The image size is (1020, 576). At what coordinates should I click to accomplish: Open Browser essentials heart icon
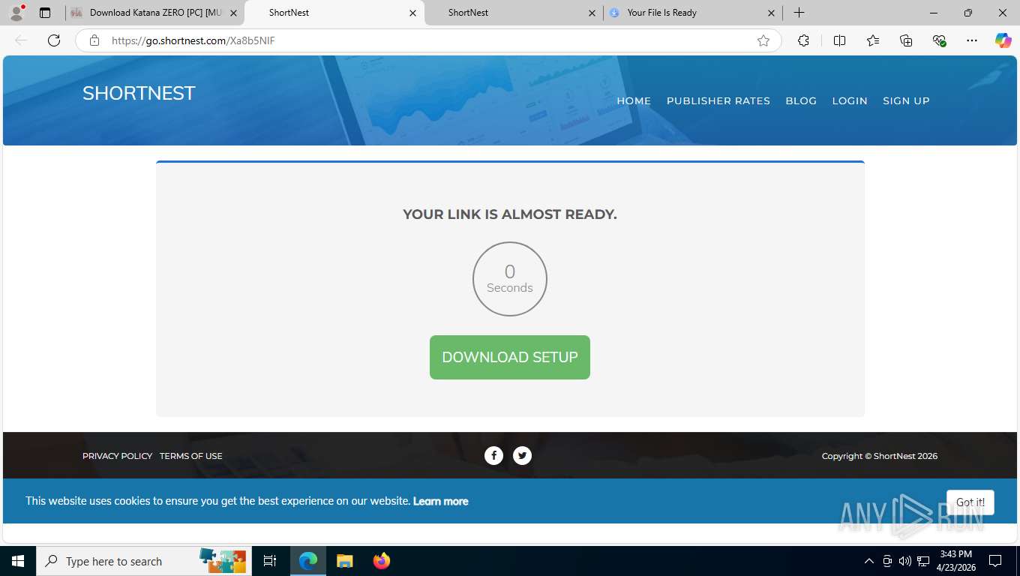(939, 40)
